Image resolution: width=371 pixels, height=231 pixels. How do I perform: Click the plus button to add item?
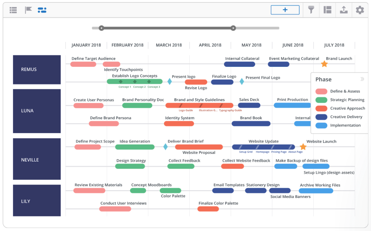[x=285, y=9]
